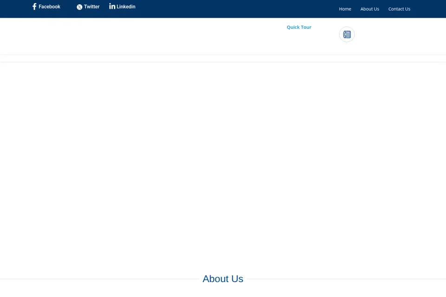Open the Linkedin text link
The height and width of the screenshot is (297, 446).
point(126,6)
